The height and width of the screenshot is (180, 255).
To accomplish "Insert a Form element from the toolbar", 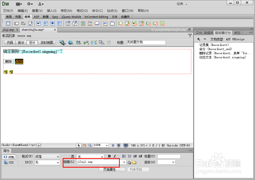I will (x=8, y=23).
